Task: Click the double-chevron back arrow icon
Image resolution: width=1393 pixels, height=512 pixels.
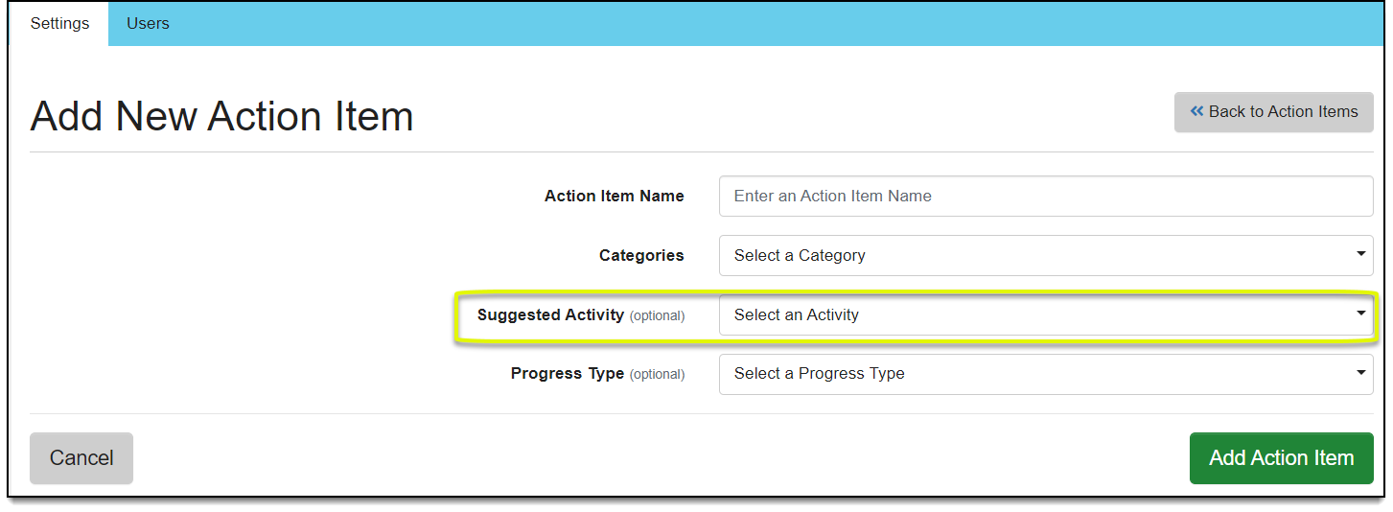Action: point(1196,111)
